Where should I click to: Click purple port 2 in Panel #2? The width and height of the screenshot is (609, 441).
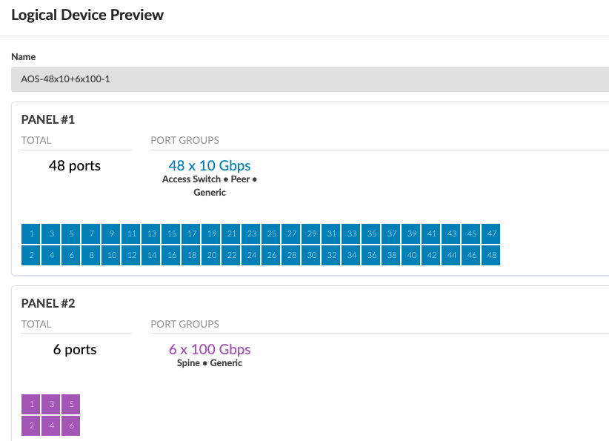pyautogui.click(x=31, y=425)
